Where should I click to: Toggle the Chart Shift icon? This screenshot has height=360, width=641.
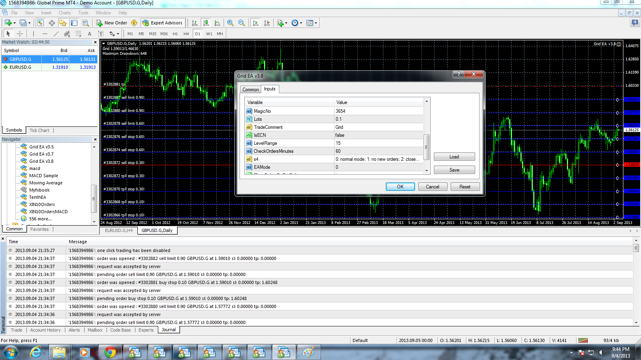click(267, 23)
